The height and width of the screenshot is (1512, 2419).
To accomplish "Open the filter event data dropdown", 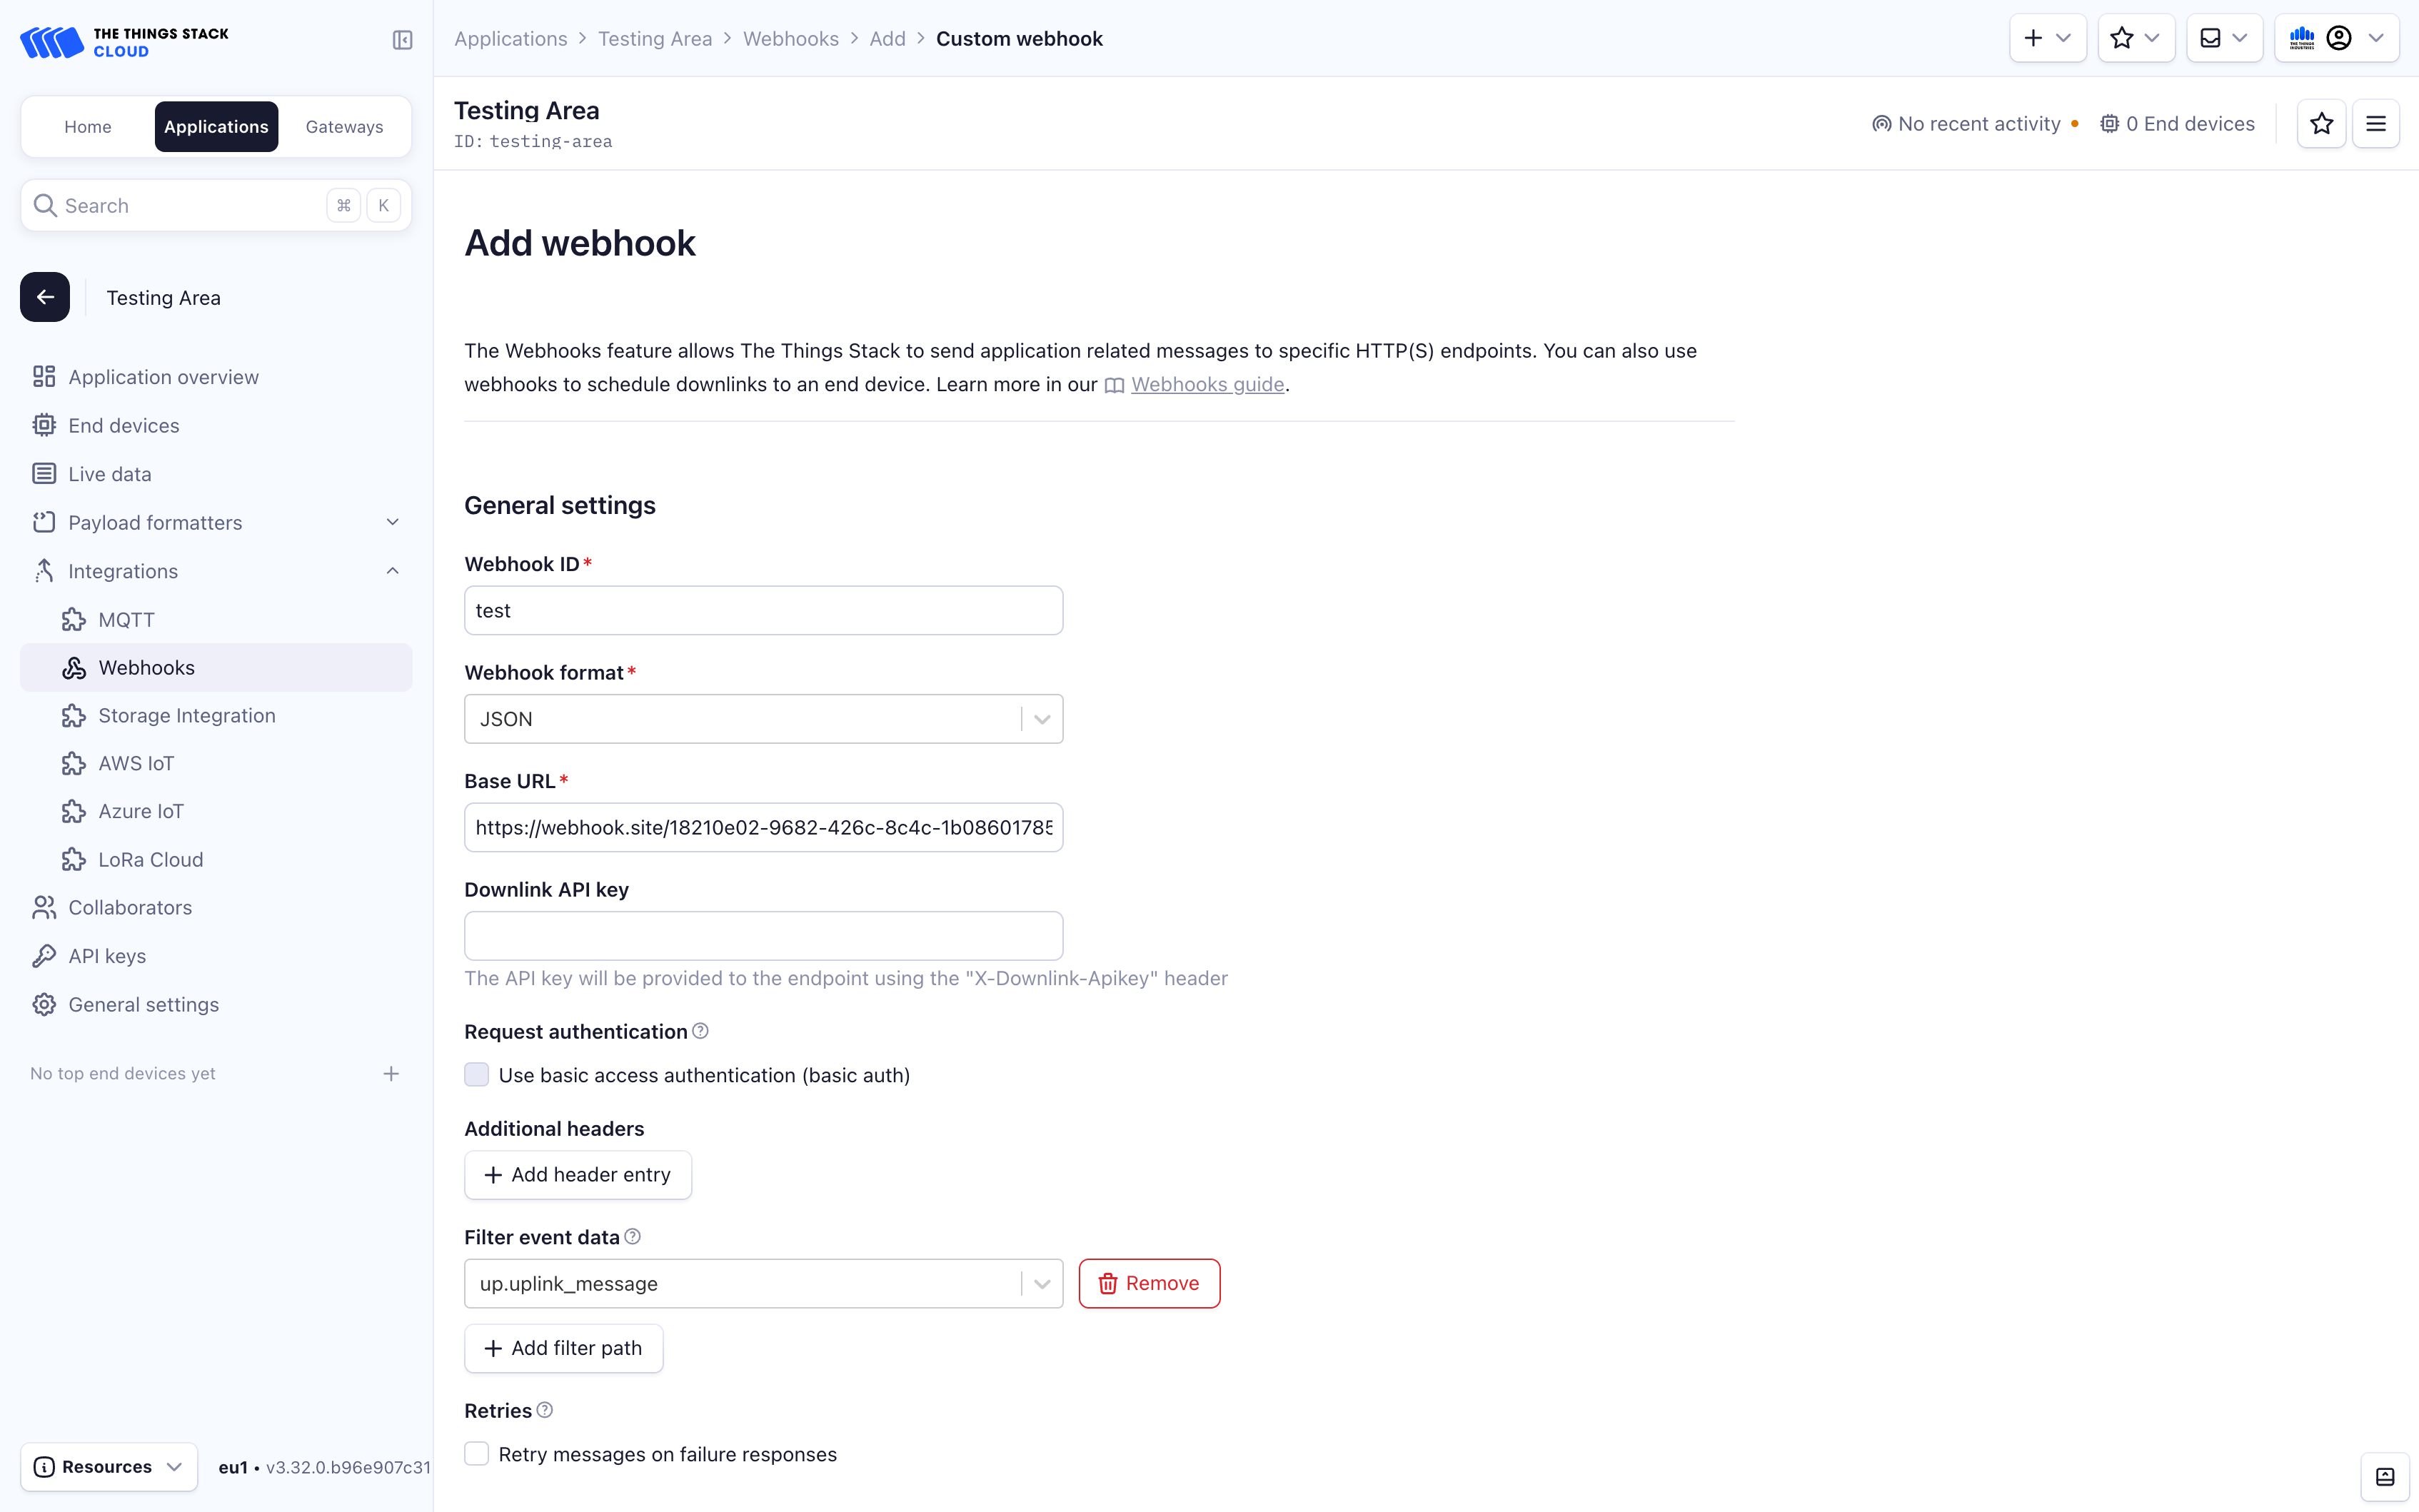I will coord(1042,1283).
